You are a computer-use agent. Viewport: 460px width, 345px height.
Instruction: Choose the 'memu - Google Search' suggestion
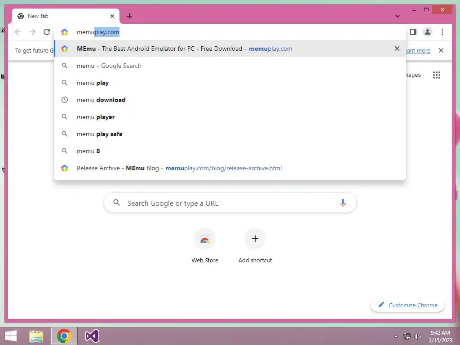(x=230, y=66)
